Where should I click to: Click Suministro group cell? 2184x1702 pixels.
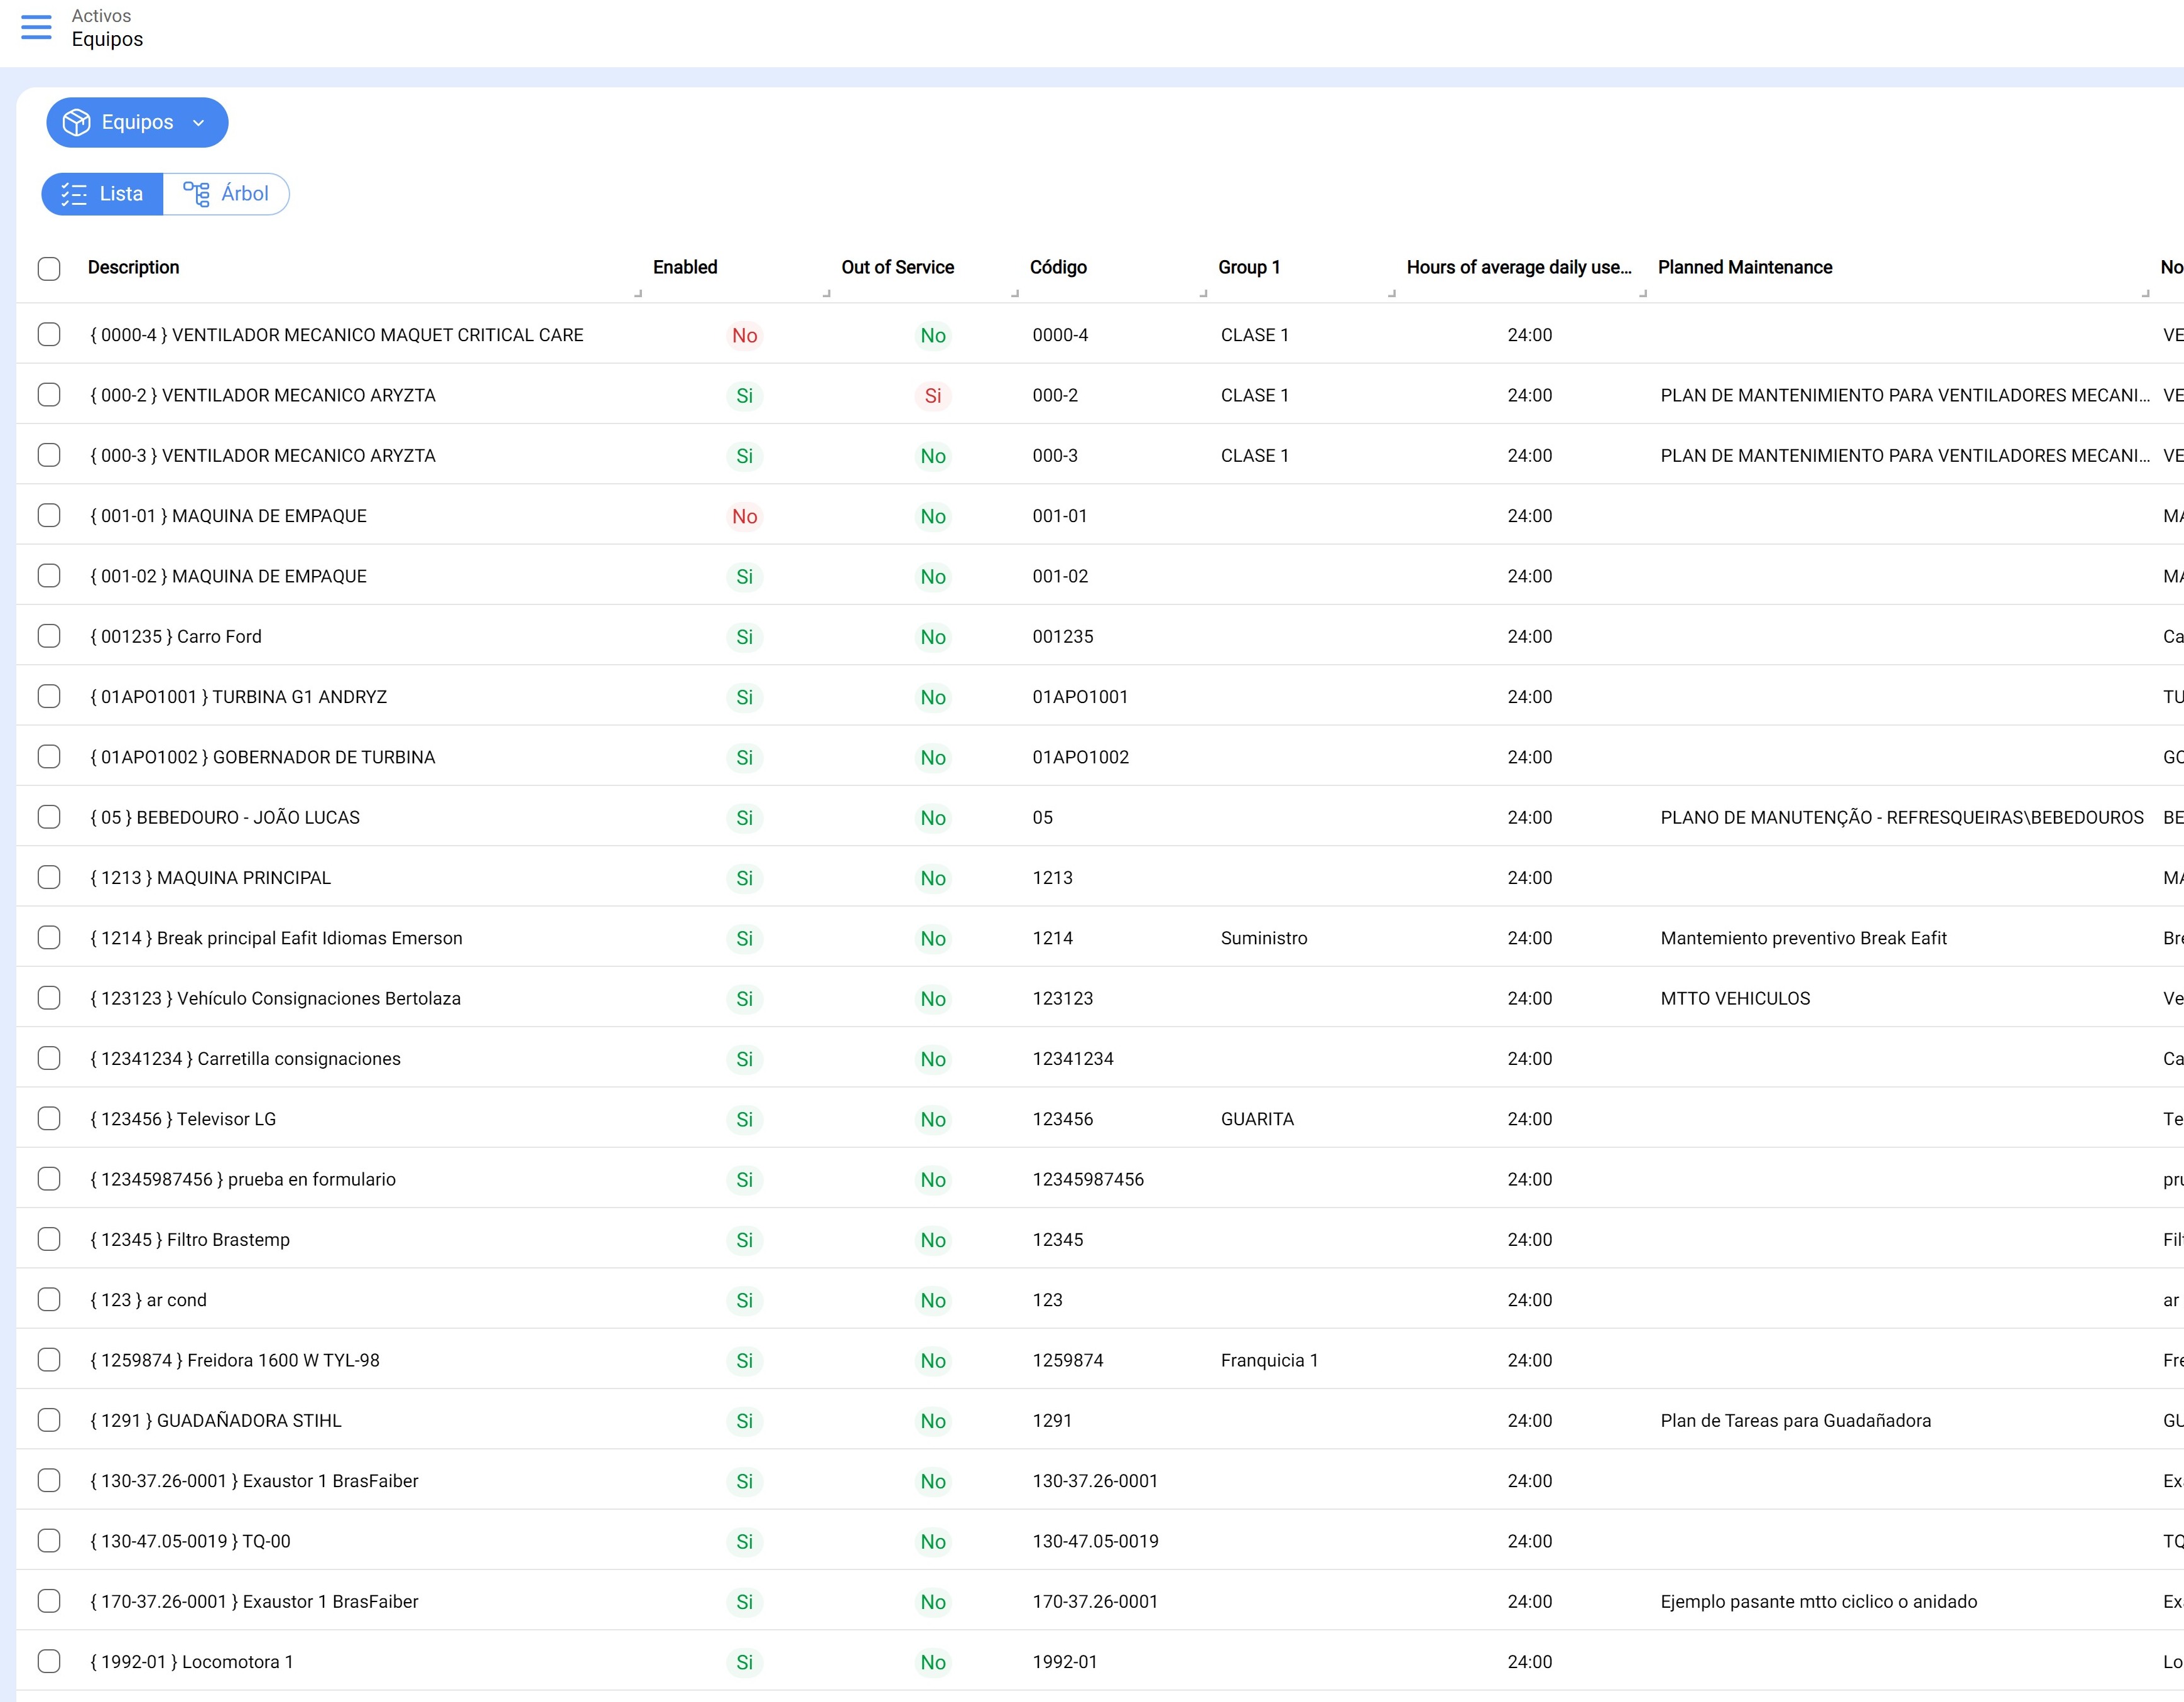click(x=1264, y=938)
